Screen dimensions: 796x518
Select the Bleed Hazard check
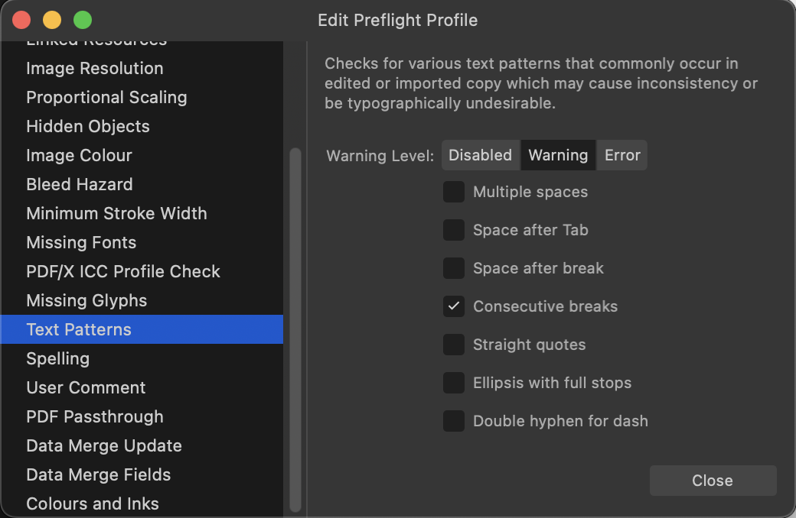[x=79, y=184]
